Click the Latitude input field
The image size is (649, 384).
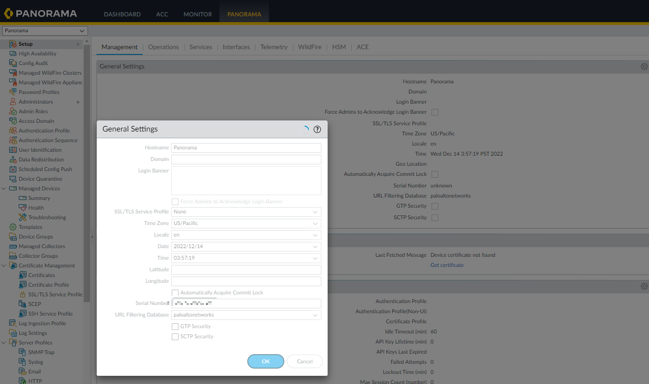click(246, 269)
